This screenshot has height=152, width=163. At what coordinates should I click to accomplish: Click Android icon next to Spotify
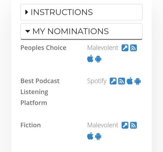pos(138,81)
